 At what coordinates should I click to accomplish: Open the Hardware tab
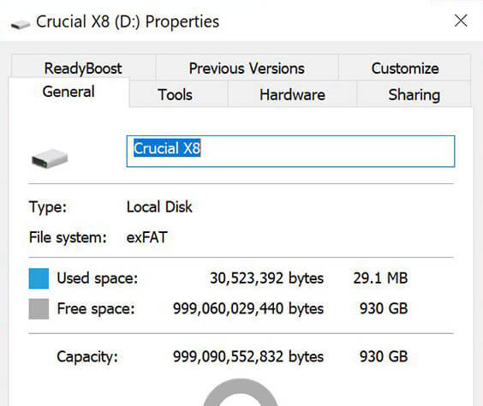pos(292,94)
